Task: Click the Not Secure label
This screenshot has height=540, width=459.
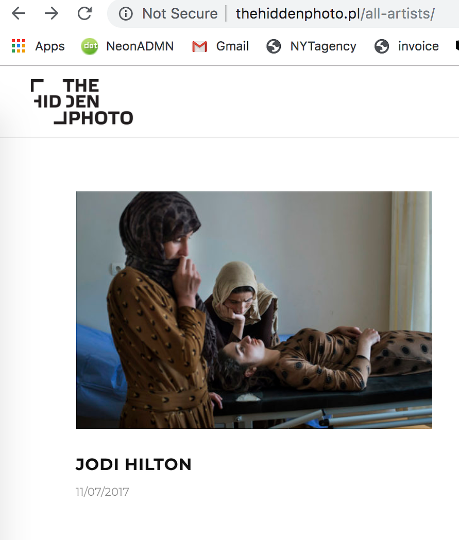Action: (180, 14)
